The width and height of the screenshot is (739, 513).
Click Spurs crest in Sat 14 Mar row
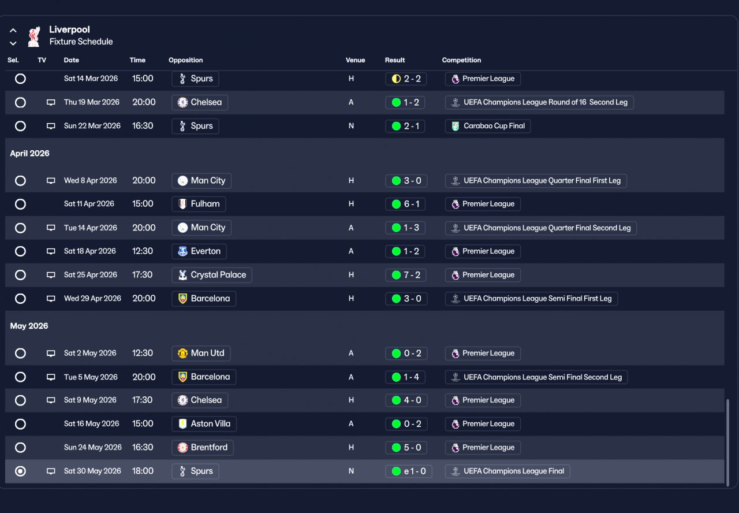182,79
